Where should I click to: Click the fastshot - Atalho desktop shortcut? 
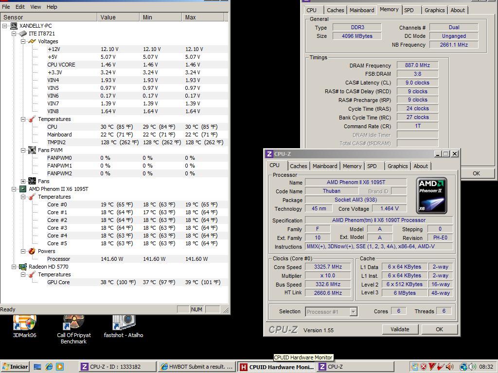[x=124, y=326]
